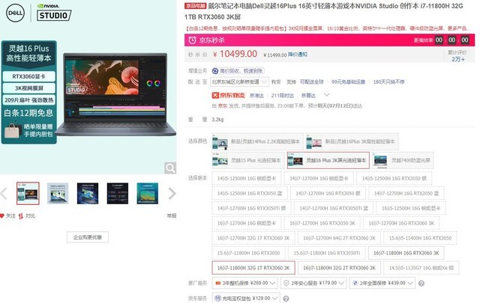Click the 180天只换不修 link
Image resolution: width=480 pixels, height=303 pixels.
pyautogui.click(x=388, y=82)
